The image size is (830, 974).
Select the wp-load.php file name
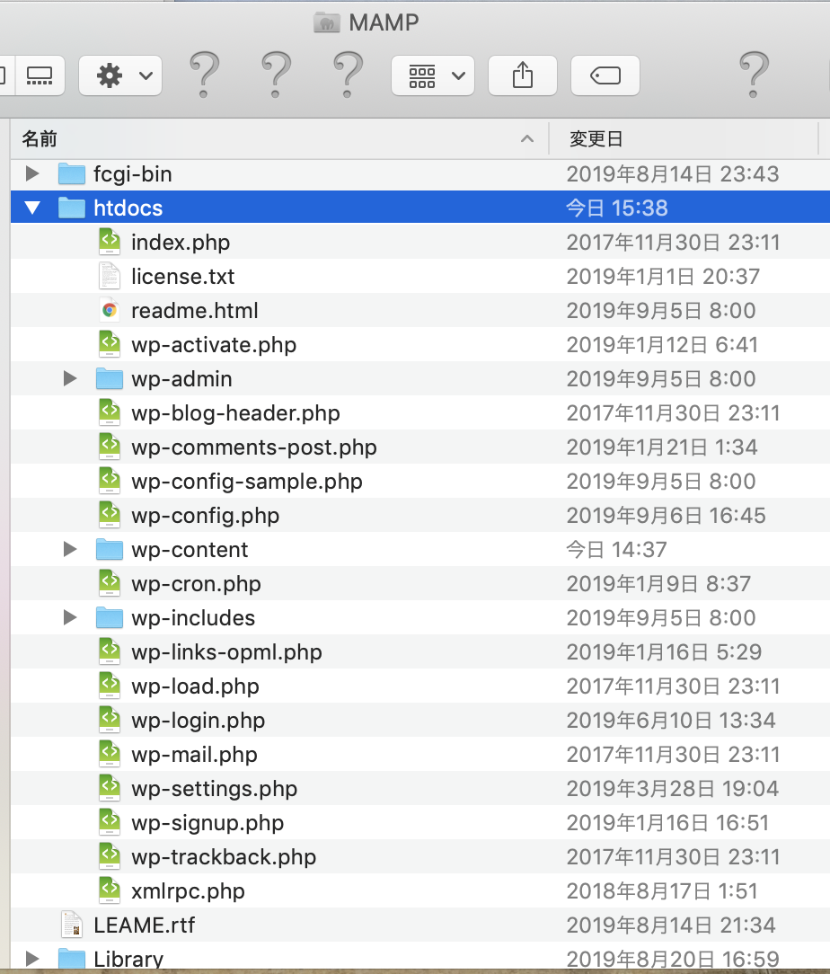(196, 686)
